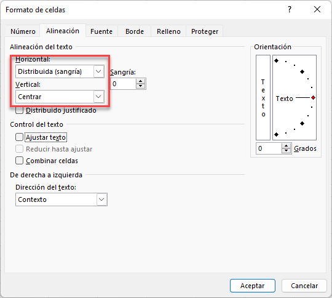This screenshot has width=332, height=298.
Task: Select the vertical Texto orientation box
Action: (263, 97)
